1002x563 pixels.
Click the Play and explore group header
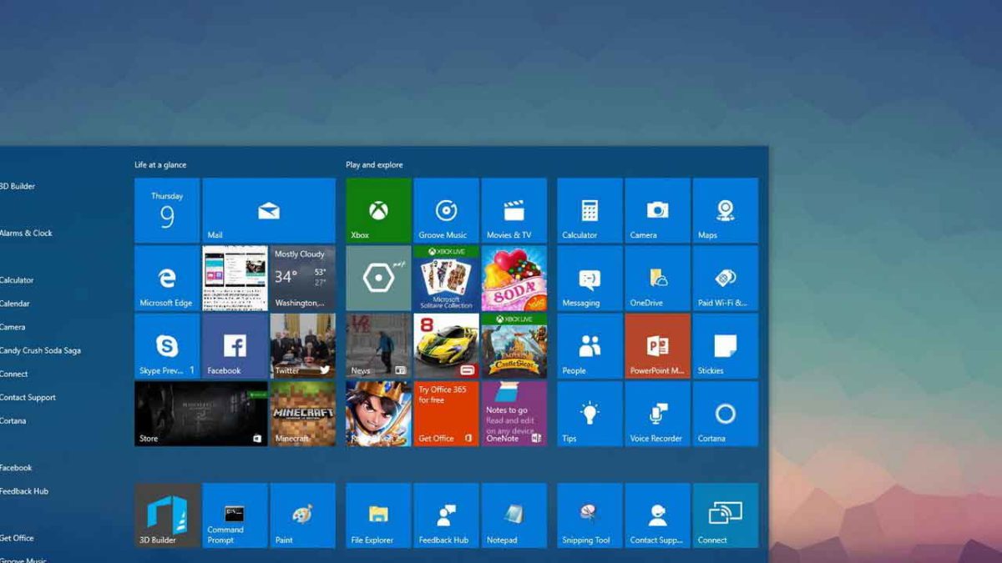[374, 165]
